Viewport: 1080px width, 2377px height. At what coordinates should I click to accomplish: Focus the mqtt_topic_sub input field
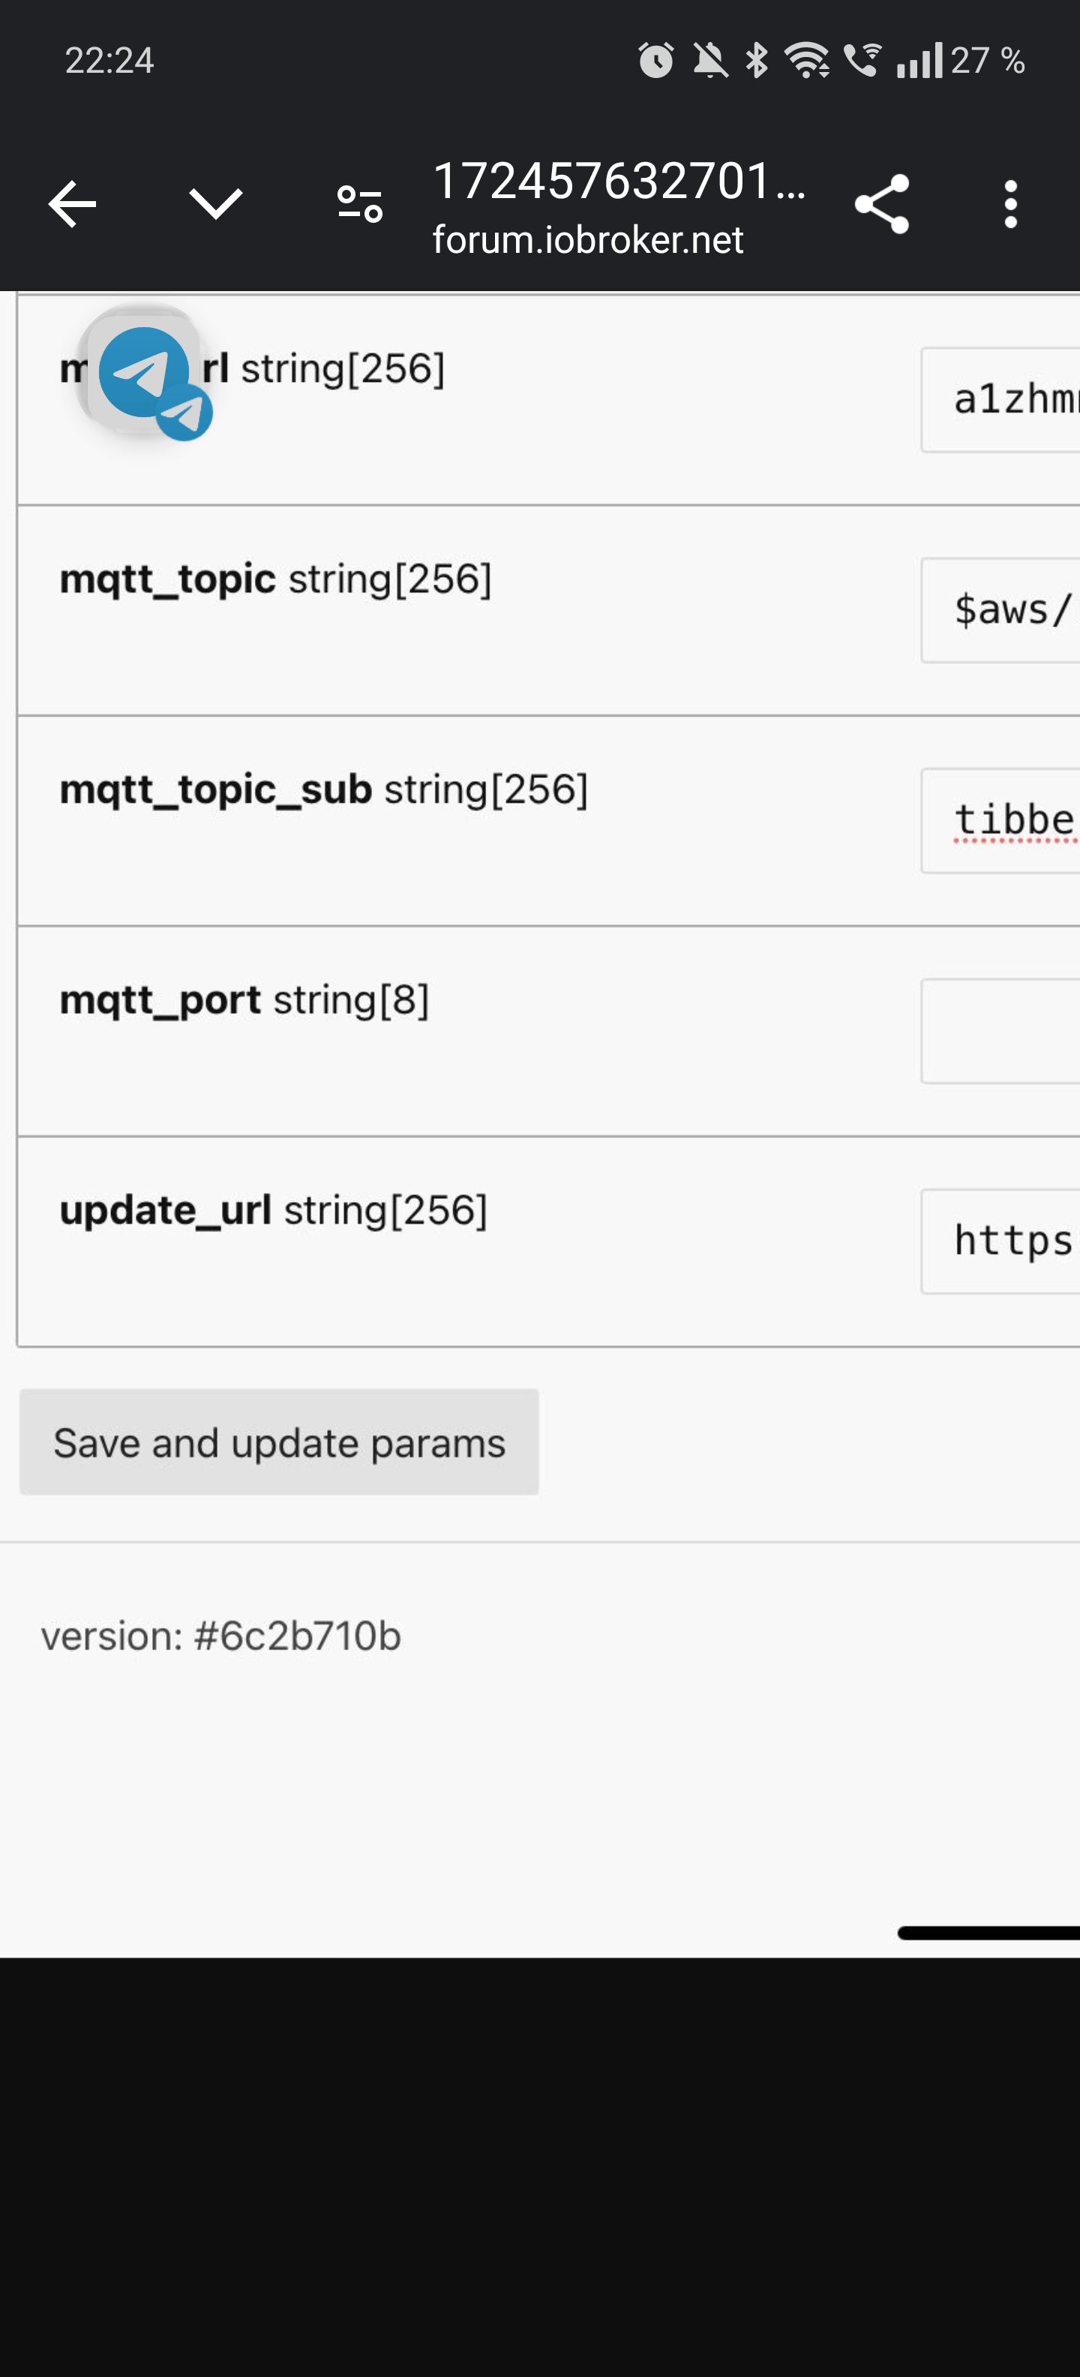pyautogui.click(x=1000, y=820)
